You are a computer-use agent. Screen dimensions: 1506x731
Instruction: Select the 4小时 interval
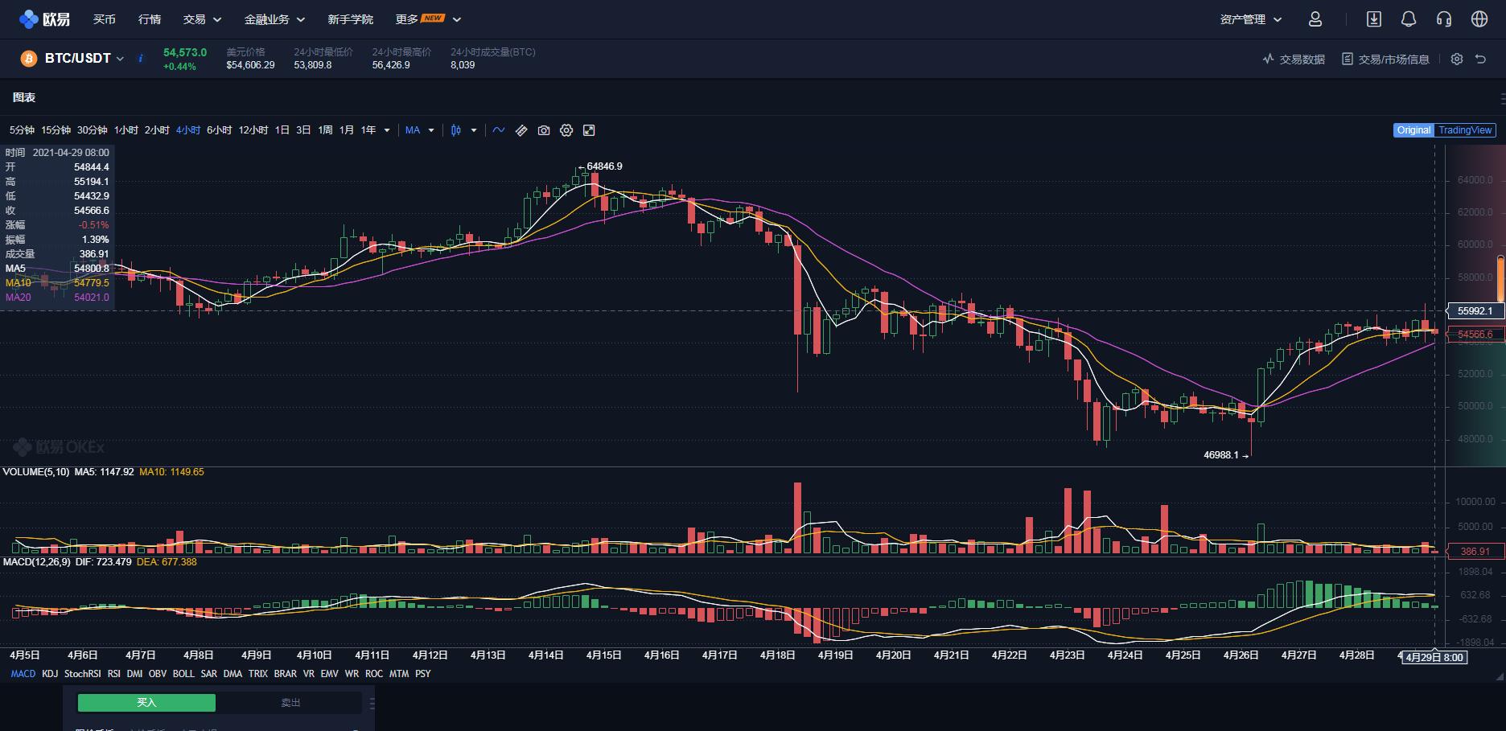188,130
